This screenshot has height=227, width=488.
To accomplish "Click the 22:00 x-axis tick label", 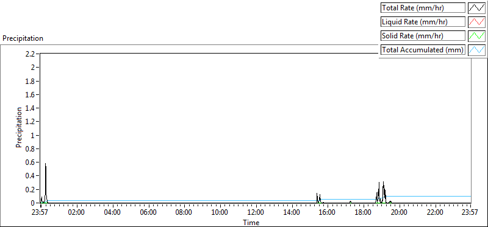I will (435, 213).
